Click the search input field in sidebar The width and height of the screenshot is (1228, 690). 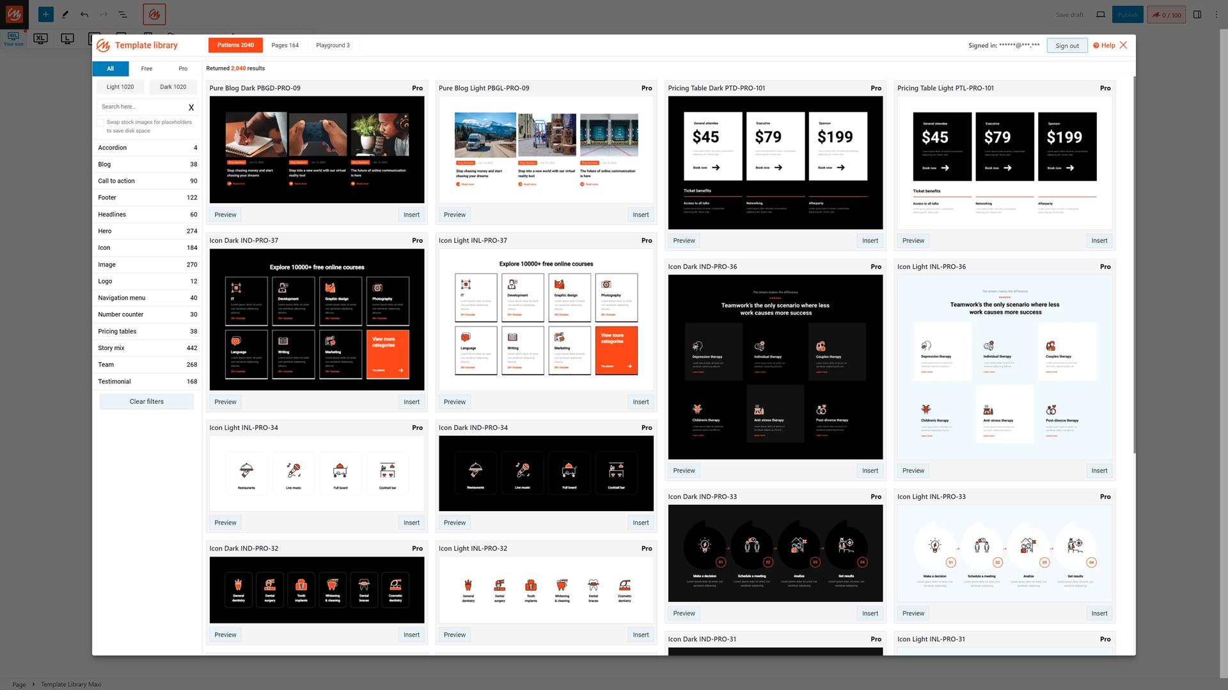click(142, 106)
